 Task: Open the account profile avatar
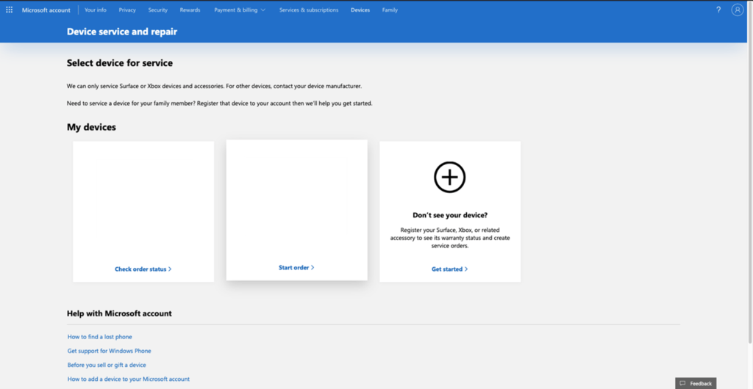(x=737, y=10)
